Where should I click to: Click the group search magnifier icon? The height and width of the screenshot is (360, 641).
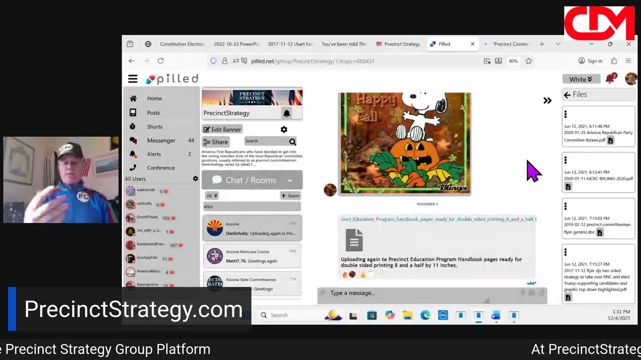(x=292, y=142)
